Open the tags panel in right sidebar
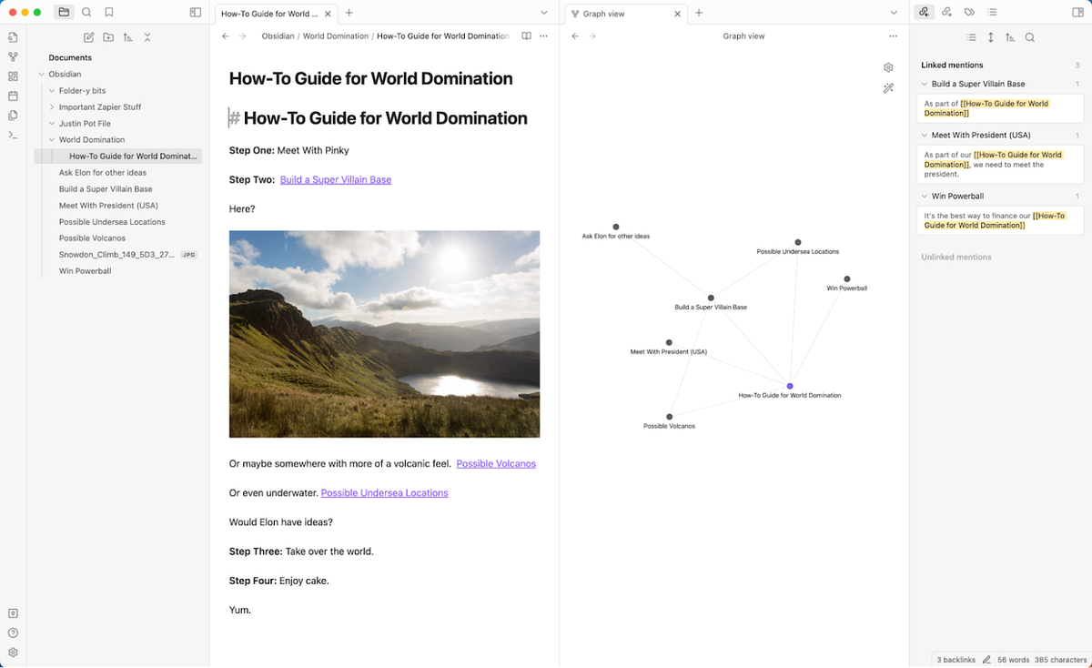 click(x=969, y=12)
